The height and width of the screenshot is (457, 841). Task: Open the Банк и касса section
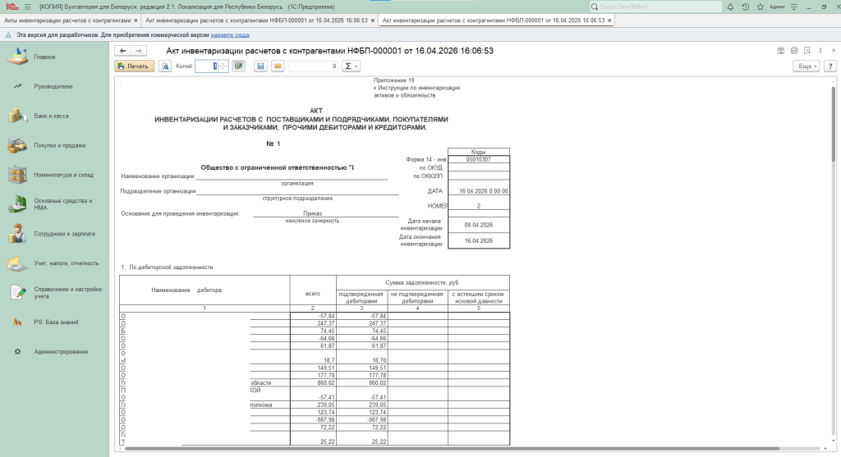point(51,116)
